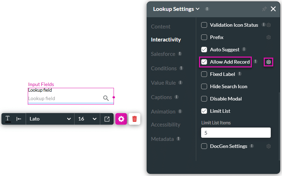
Task: Click the settings panel vertical scrollbar
Action: pos(279,126)
